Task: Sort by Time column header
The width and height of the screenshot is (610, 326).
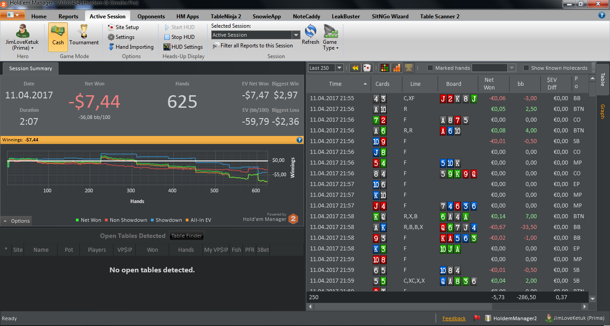Action: pos(335,84)
